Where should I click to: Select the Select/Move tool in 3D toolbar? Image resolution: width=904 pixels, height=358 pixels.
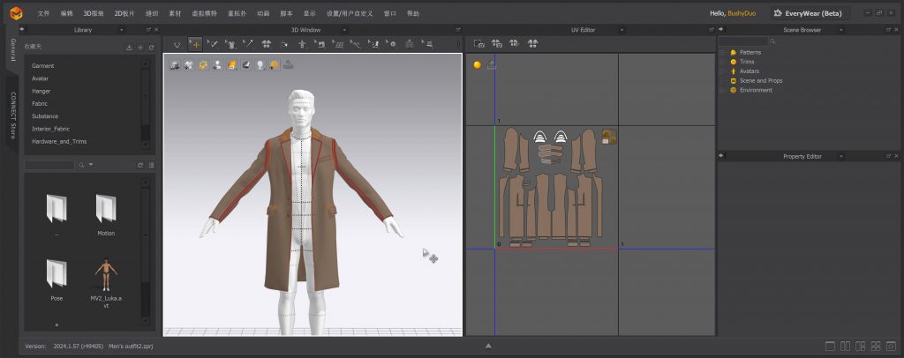coord(195,43)
